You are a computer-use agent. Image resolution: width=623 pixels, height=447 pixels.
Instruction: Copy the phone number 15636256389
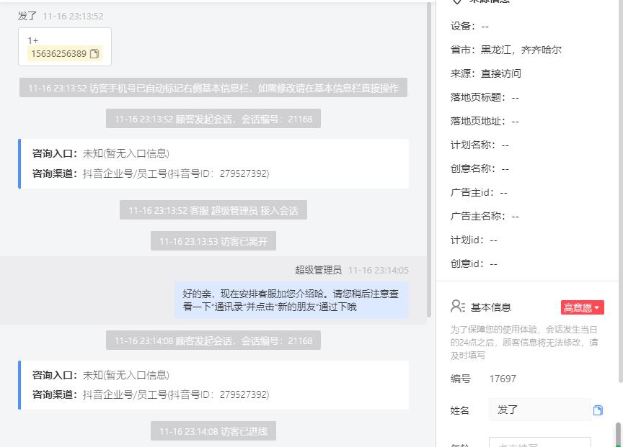(94, 53)
